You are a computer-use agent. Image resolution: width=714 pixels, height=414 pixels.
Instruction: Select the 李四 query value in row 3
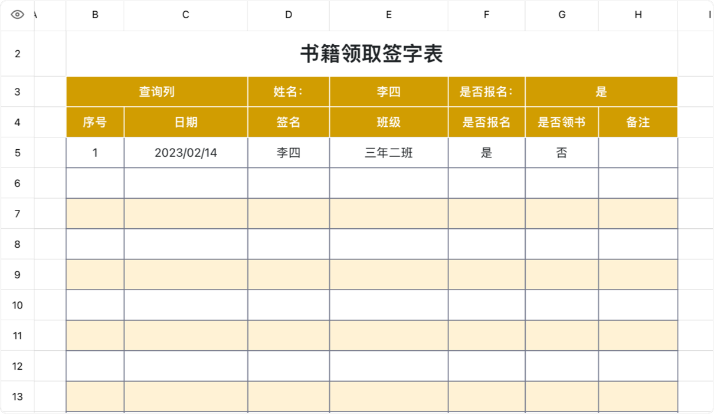click(x=389, y=91)
